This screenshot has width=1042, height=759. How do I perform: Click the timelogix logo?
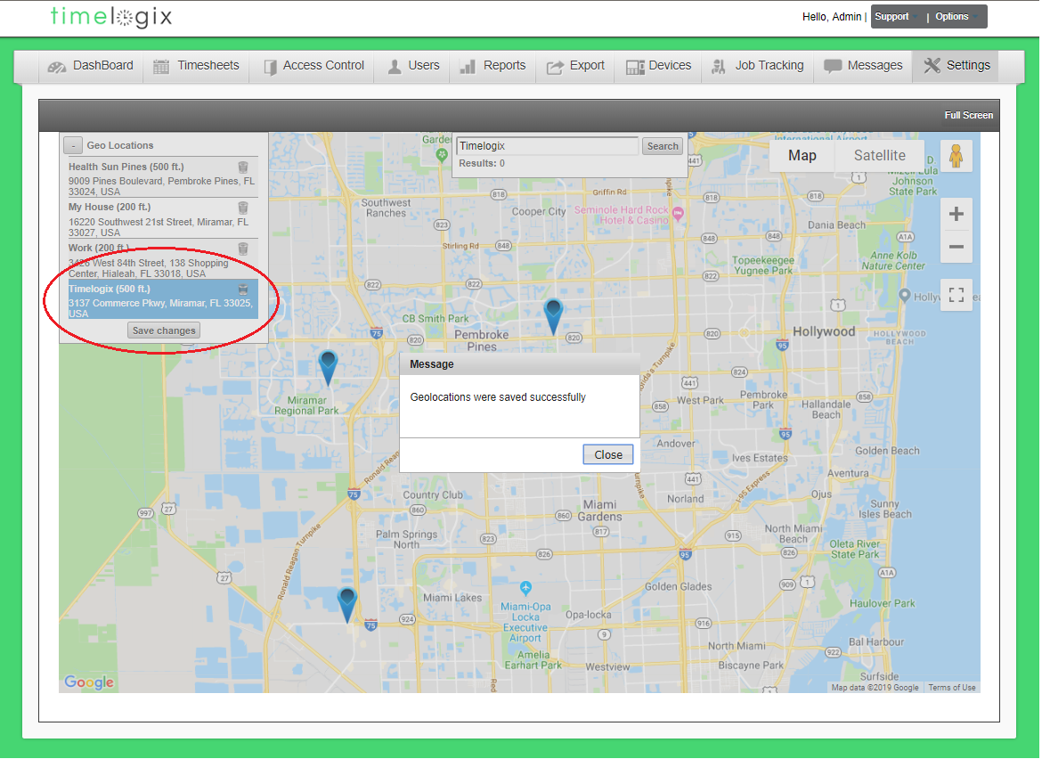pyautogui.click(x=111, y=17)
